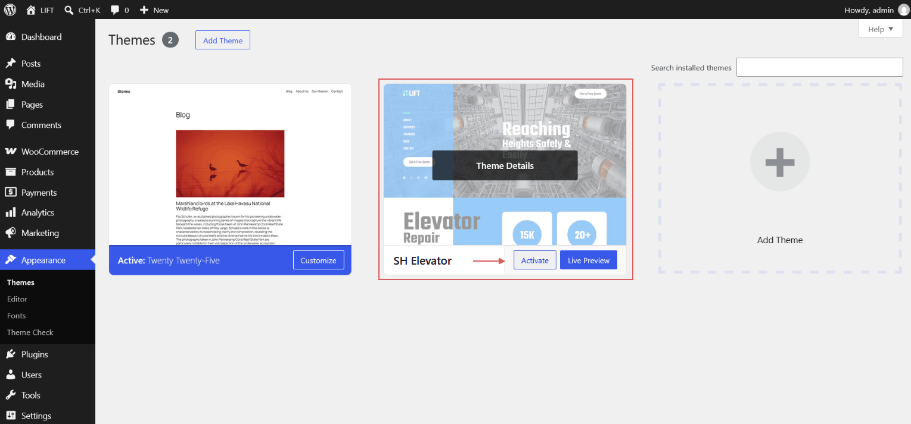Visit the LIFT site home icon
Screen dimensions: 911x424
coord(31,10)
